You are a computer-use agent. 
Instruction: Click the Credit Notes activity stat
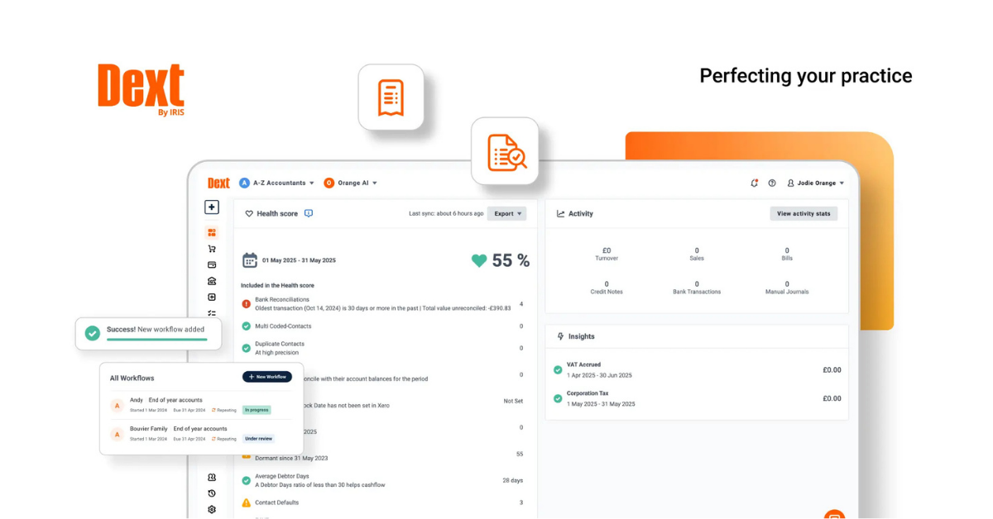pos(607,288)
